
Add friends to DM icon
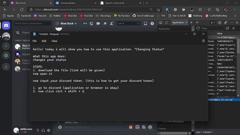112,23
